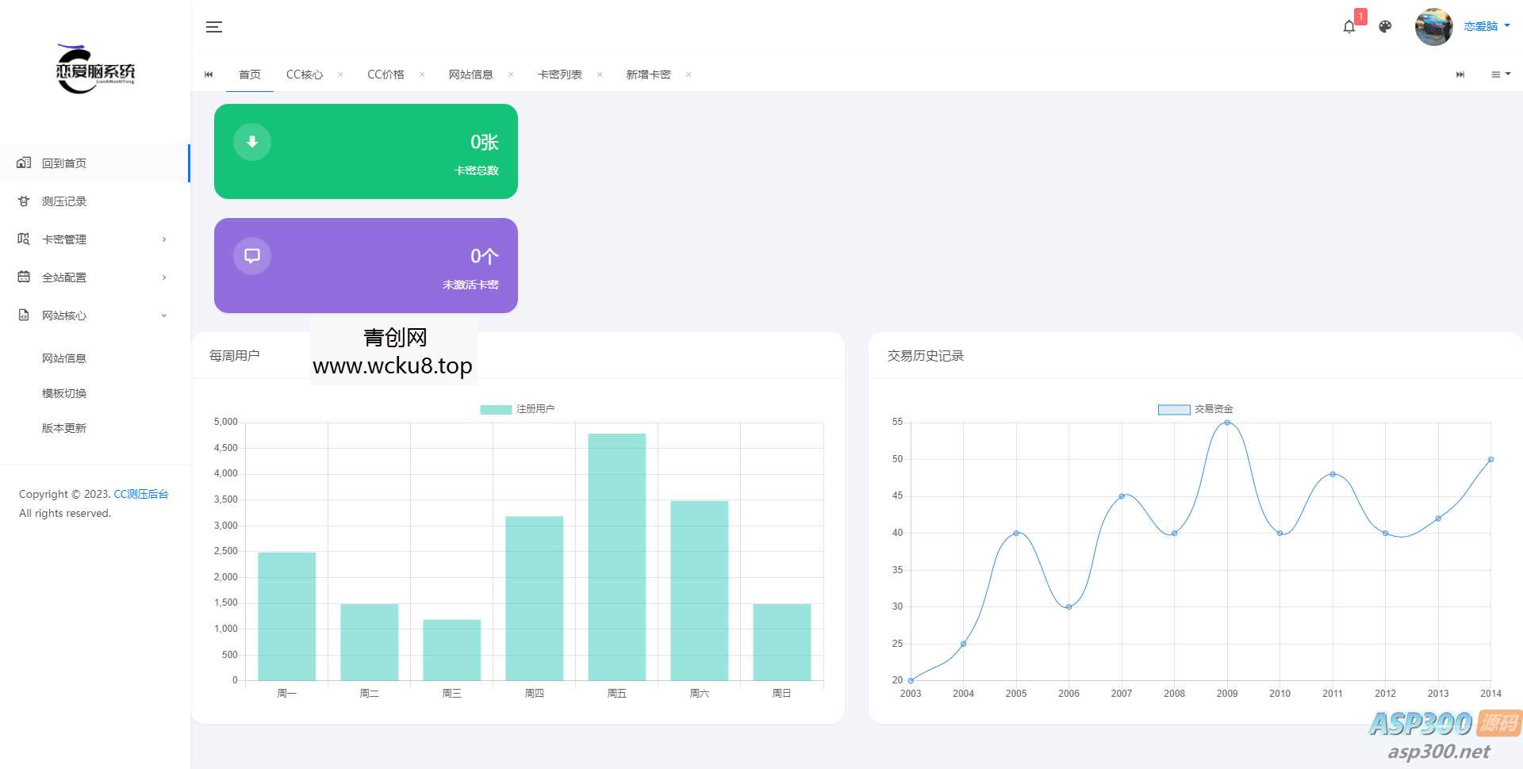Expand the 全站配置 submenu

pos(163,277)
